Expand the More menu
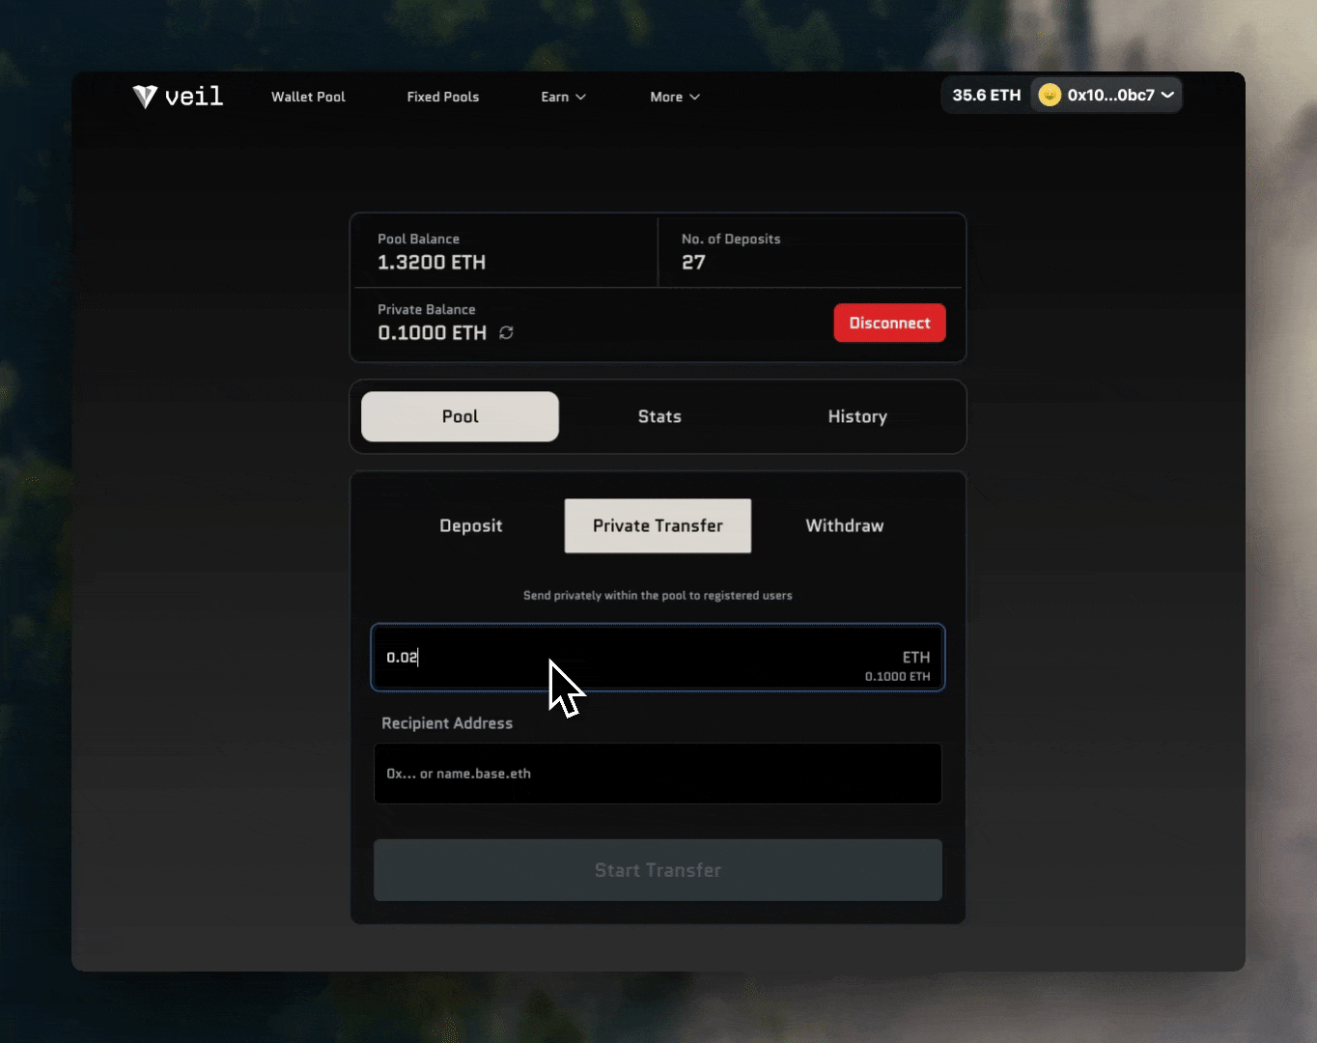Image resolution: width=1317 pixels, height=1043 pixels. [675, 97]
